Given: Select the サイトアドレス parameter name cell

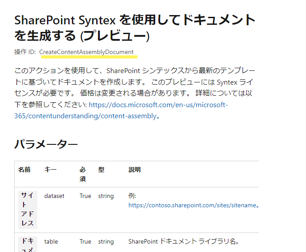Looking at the screenshot, I should tap(27, 209).
